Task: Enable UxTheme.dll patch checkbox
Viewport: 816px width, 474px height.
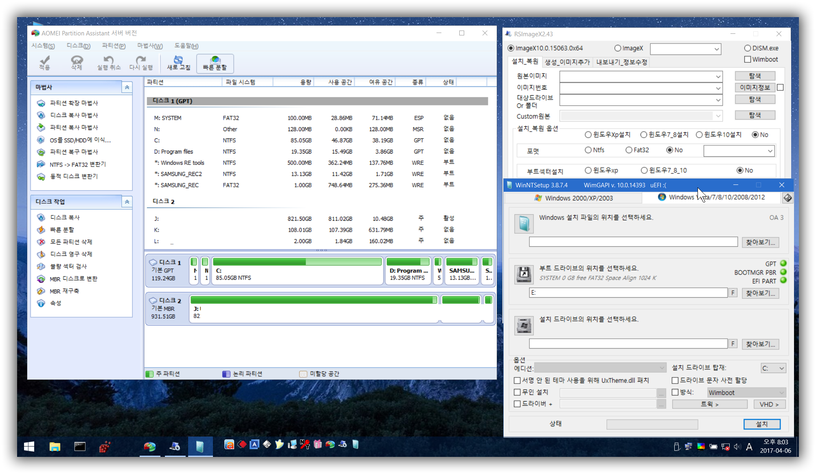Action: click(517, 380)
